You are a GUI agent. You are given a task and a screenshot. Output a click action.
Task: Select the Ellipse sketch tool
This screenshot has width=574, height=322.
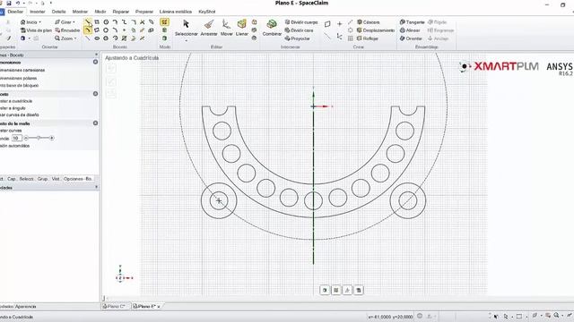click(97, 38)
